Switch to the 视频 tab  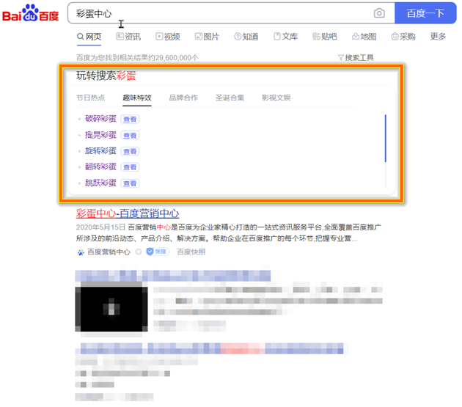[168, 37]
